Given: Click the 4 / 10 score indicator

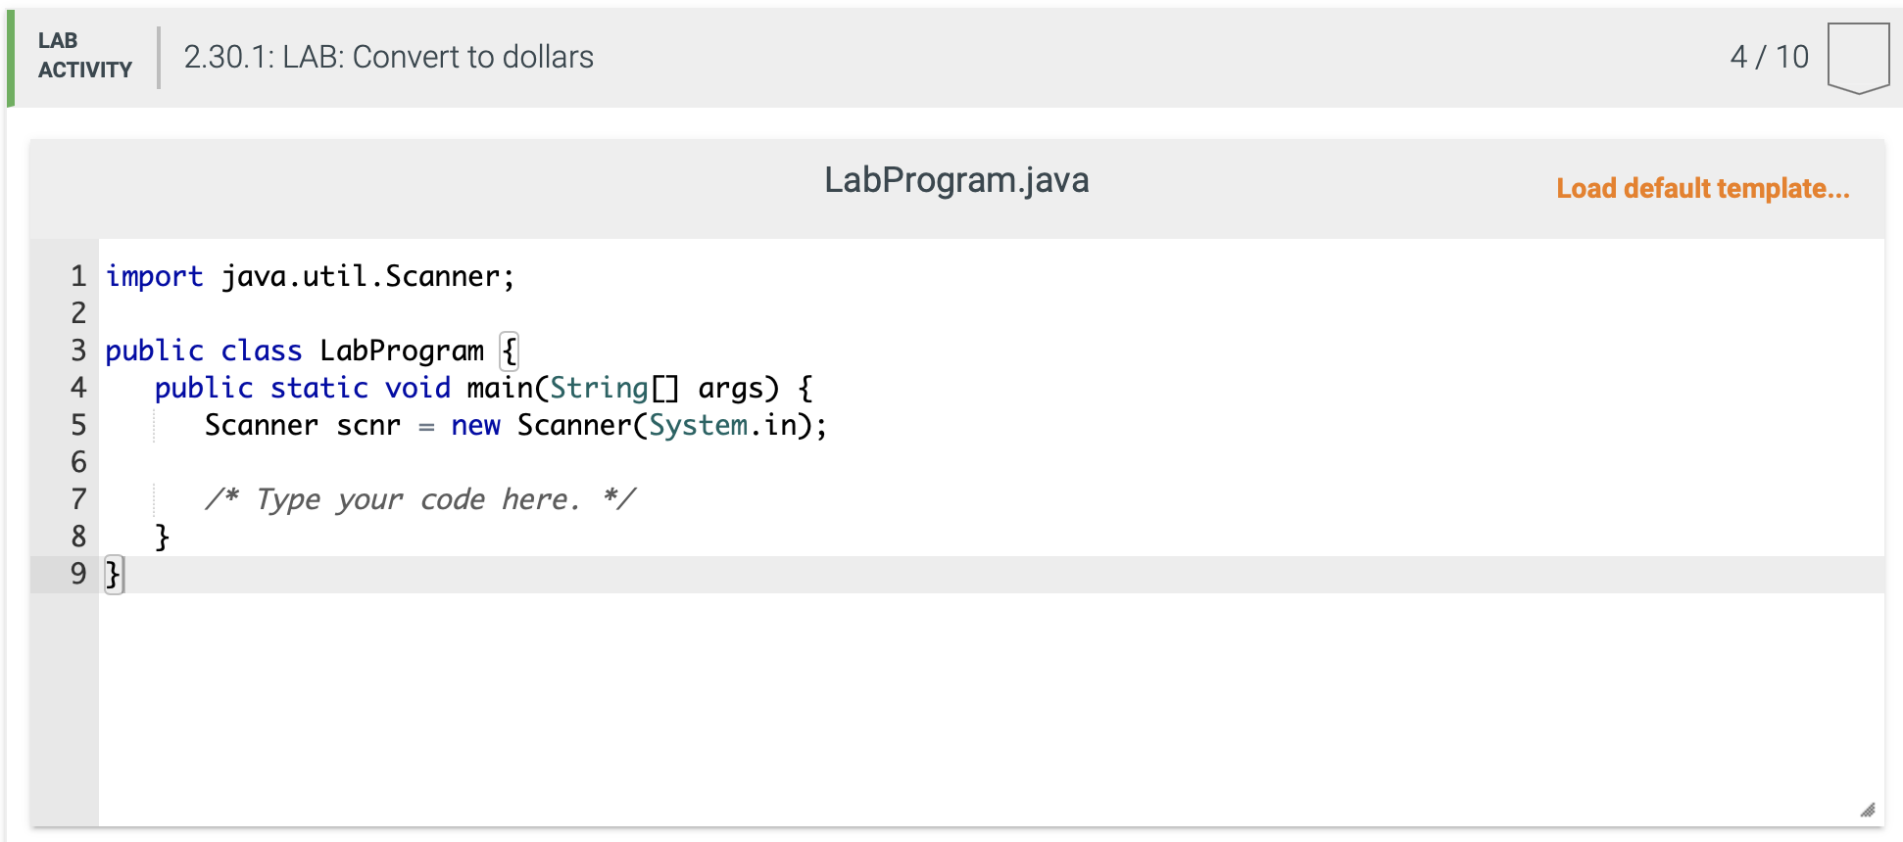Looking at the screenshot, I should pyautogui.click(x=1769, y=57).
